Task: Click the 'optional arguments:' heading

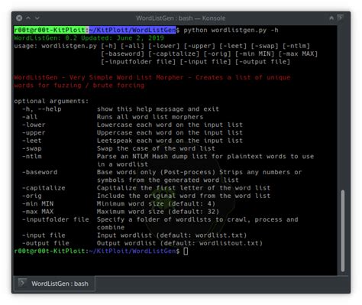Action: (51, 101)
